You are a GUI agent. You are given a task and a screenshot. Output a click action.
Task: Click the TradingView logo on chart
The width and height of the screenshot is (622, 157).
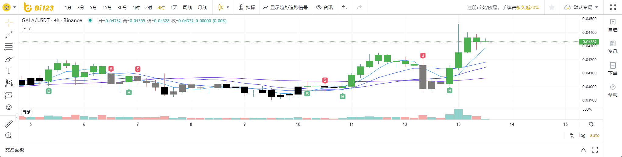click(27, 112)
